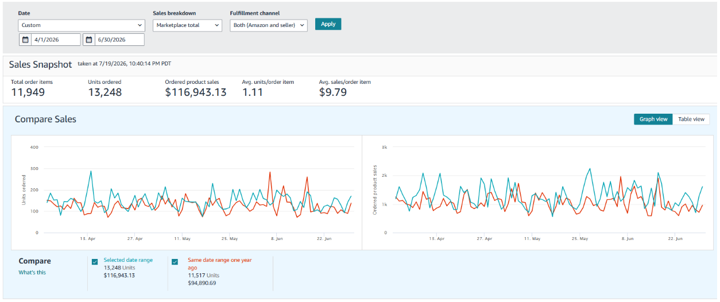Viewport: 720px width, 302px height.
Task: Select the 6/30/2026 end date field
Action: (x=113, y=40)
